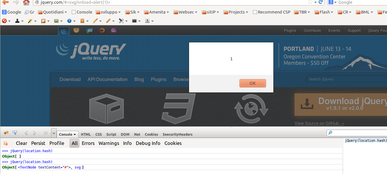Switch to the SeecurityHeaders tab
Screen dimensions: 387x174
177,134
